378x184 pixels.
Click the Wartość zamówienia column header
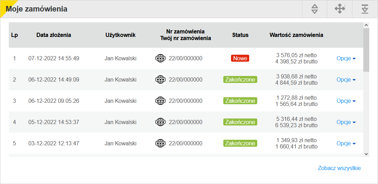point(296,35)
